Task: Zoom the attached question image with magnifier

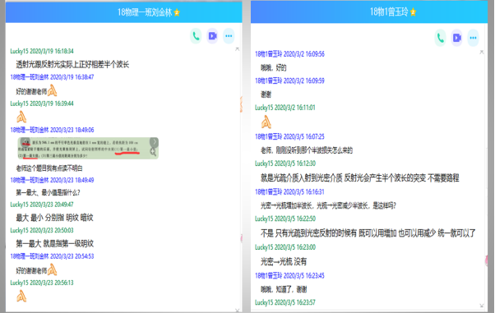Action: tap(153, 152)
